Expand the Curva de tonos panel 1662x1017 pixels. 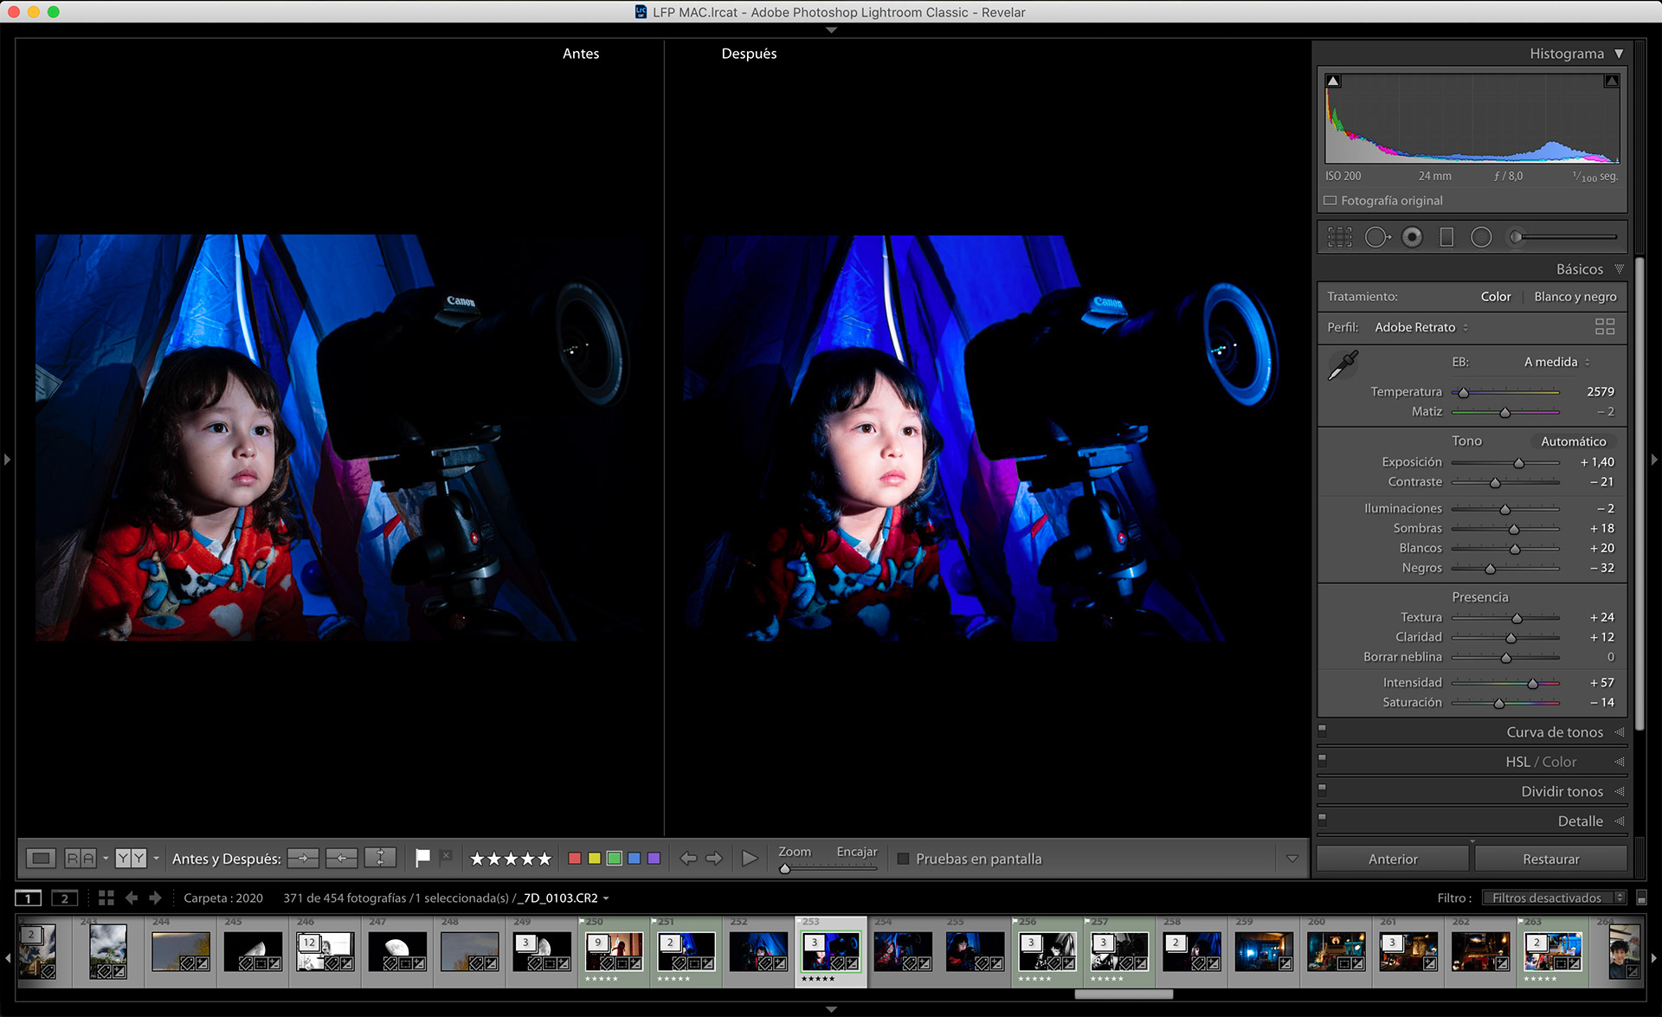[1619, 732]
